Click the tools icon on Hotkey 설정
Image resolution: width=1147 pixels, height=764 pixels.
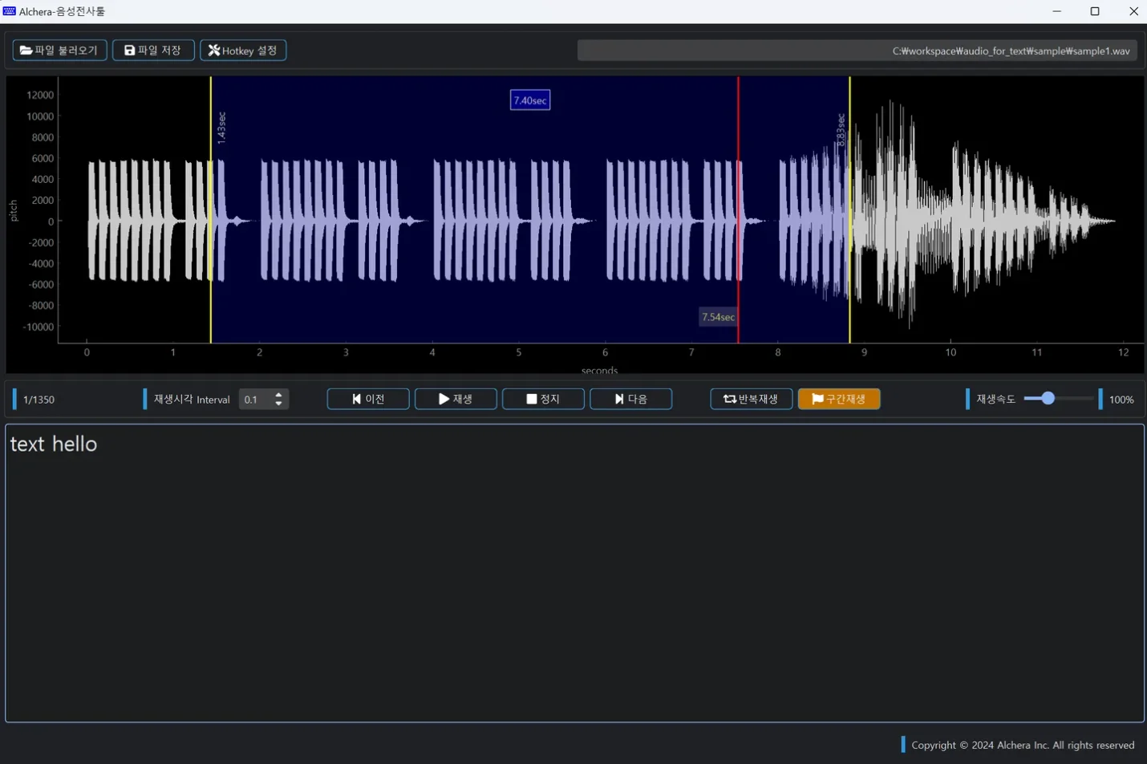pos(214,51)
